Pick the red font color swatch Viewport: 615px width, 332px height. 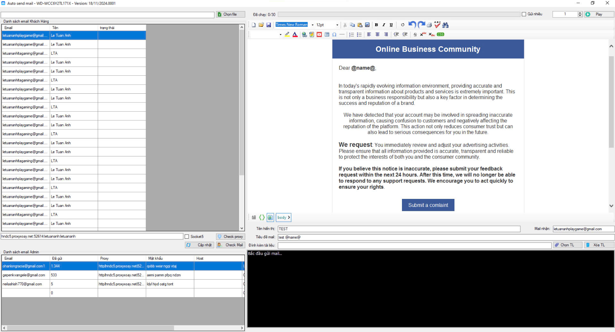[x=295, y=34]
